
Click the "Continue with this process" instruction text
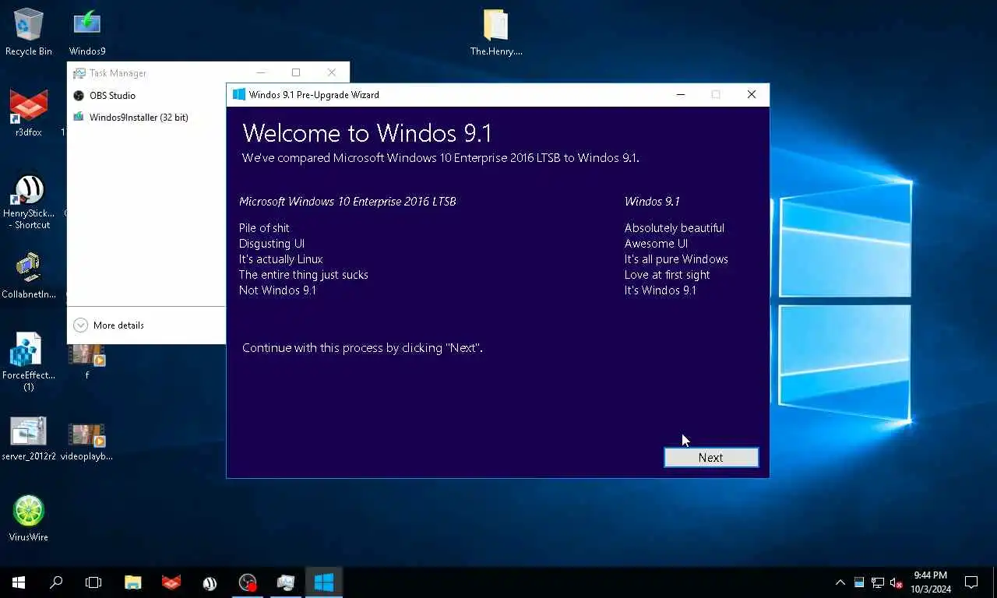click(362, 348)
